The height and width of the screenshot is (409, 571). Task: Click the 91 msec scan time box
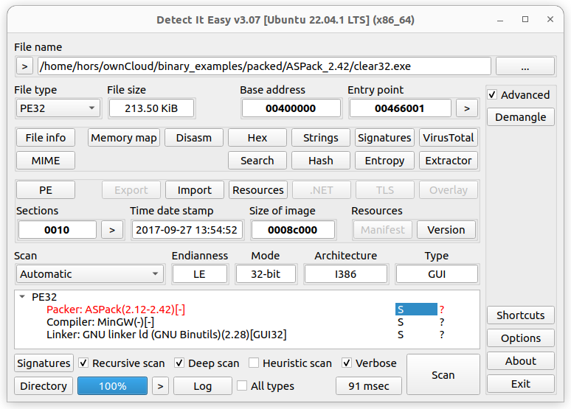[x=369, y=386]
